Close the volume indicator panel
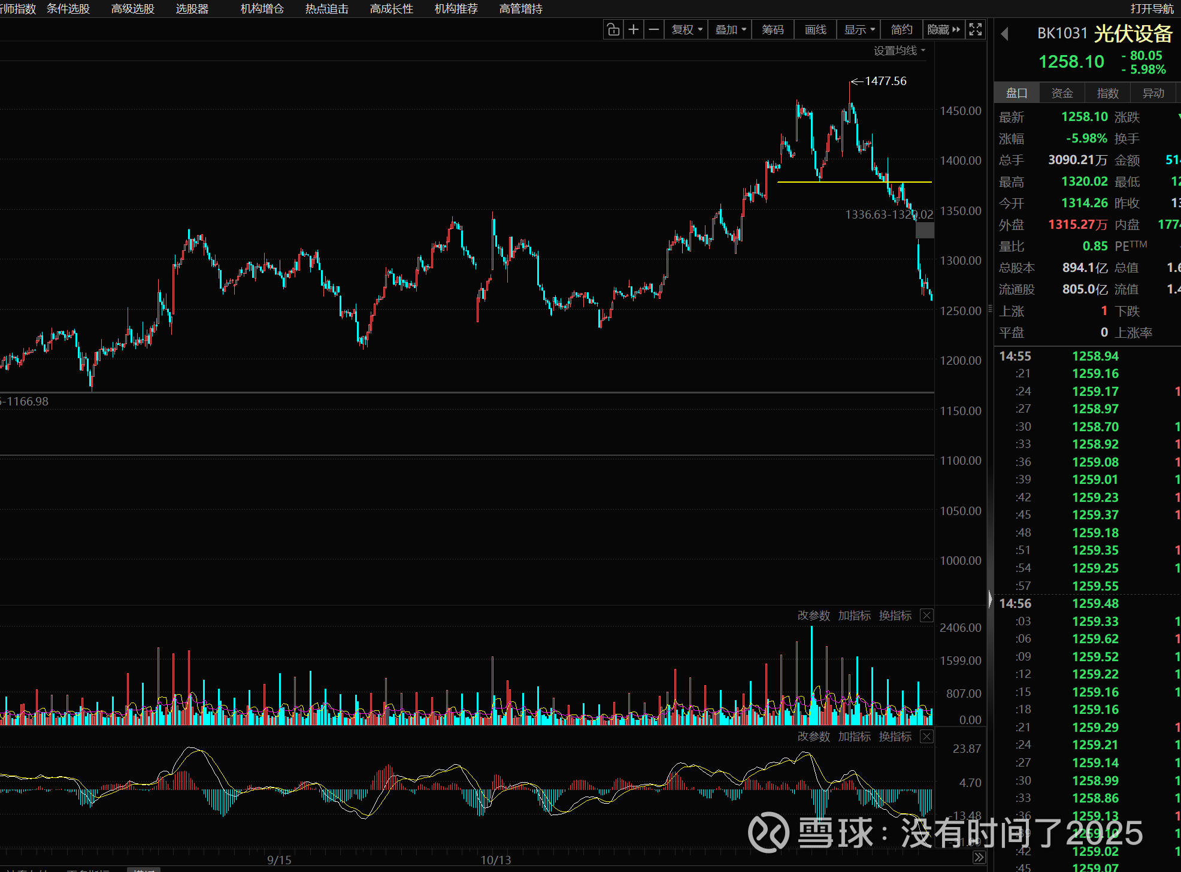 pos(926,616)
